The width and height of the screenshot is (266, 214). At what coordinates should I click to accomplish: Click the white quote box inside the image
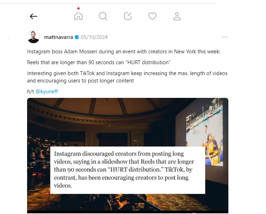(128, 170)
